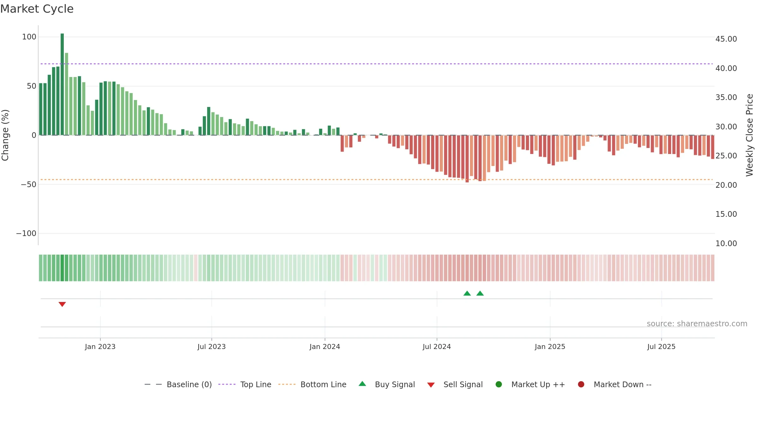The width and height of the screenshot is (758, 426).
Task: Click the 15.00 tick on the right axis
Action: 726,214
